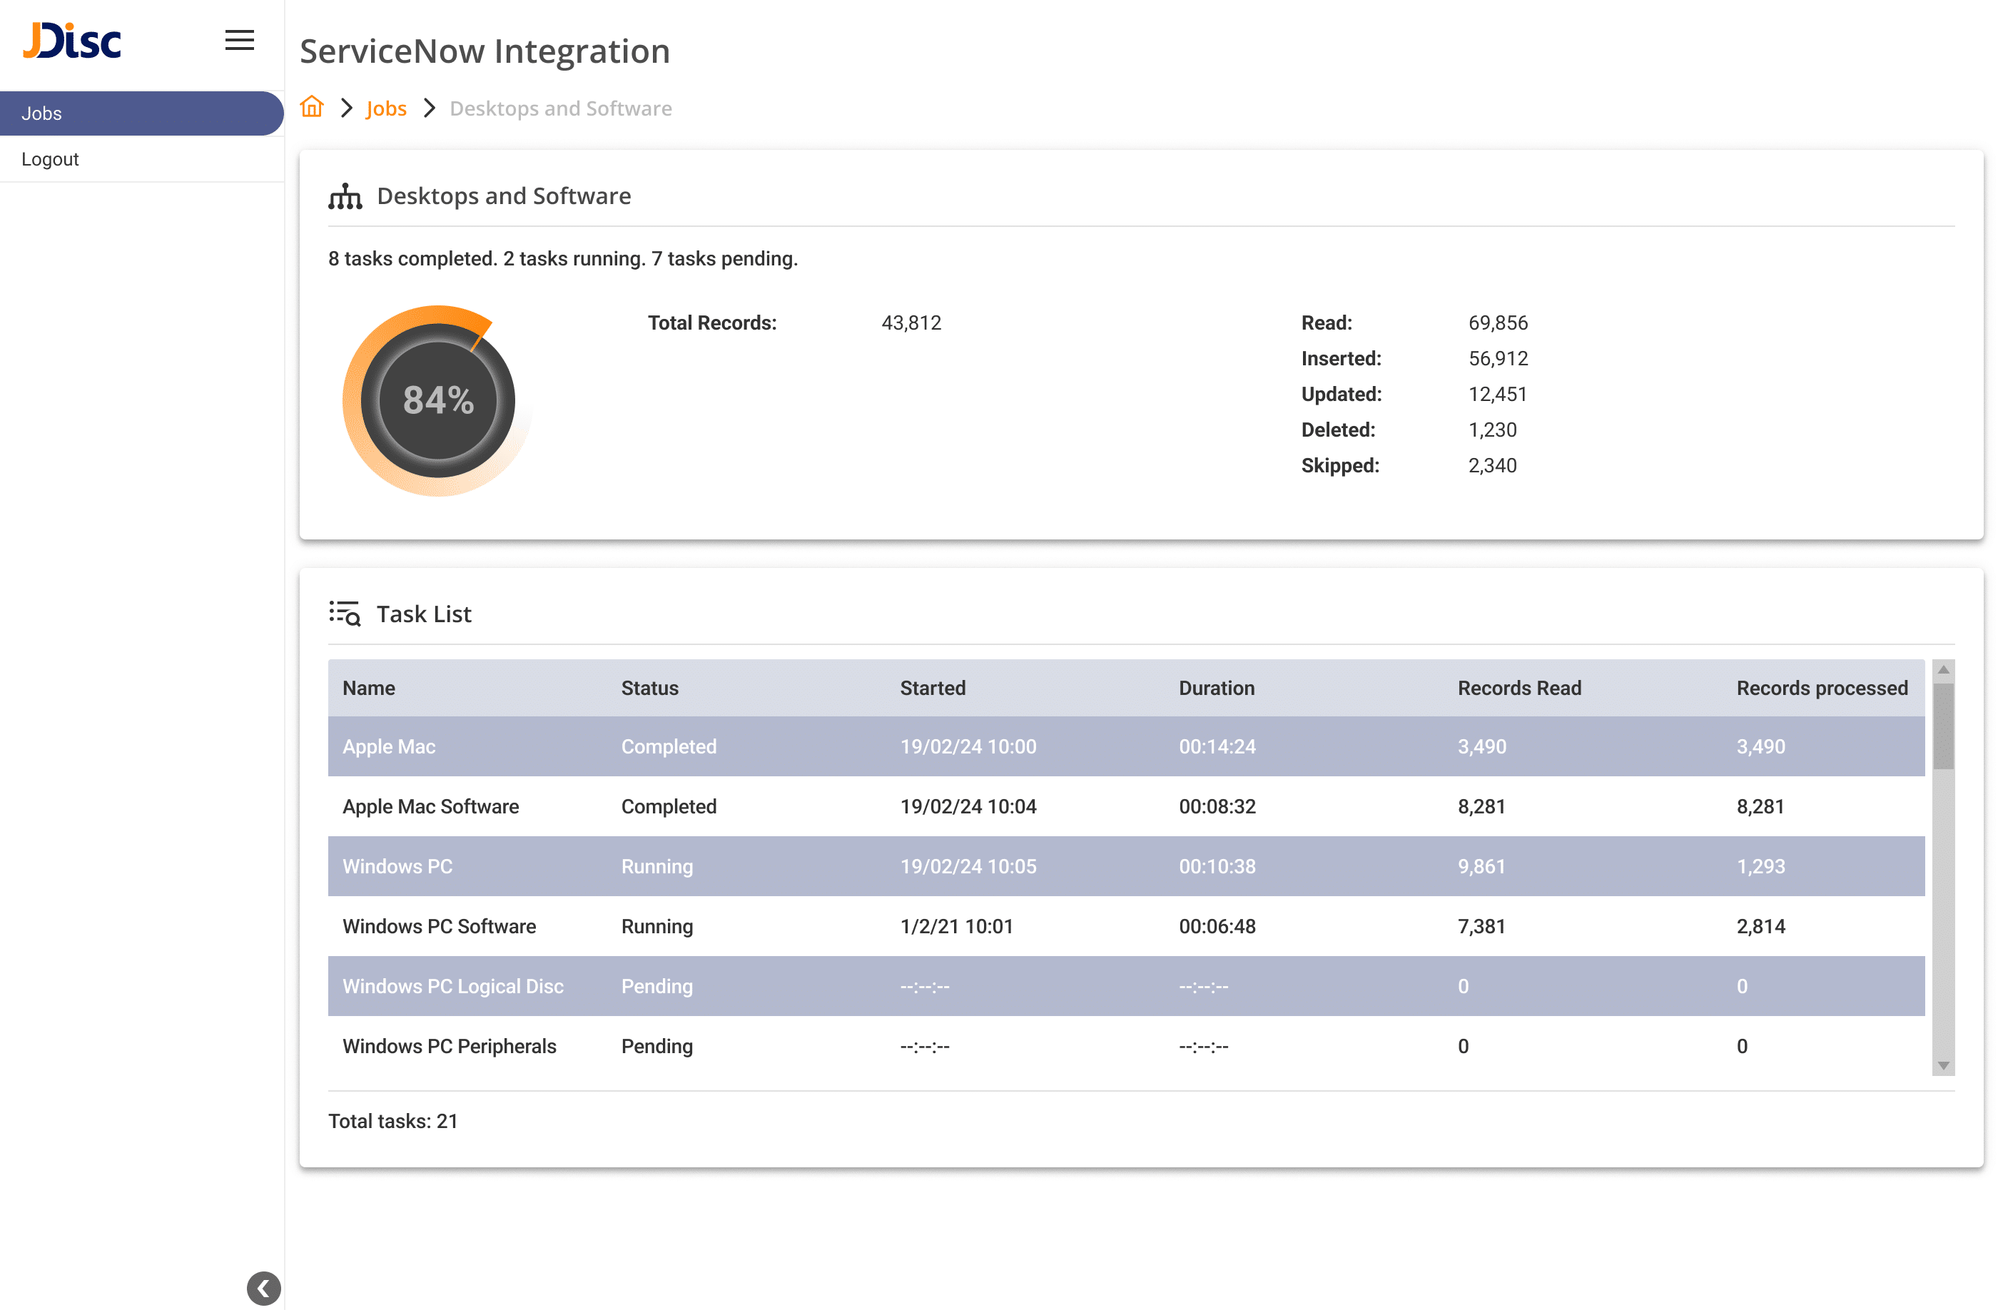Screen dimensions: 1998x1310
Task: Select Jobs in the sidebar
Action: tap(42, 113)
